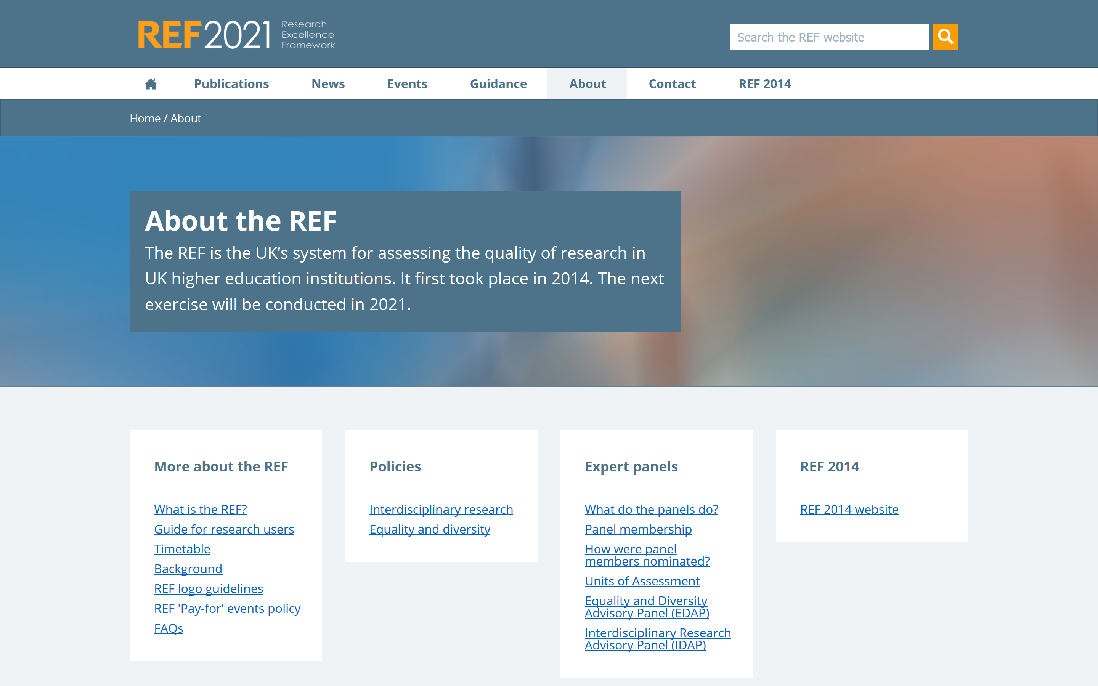The image size is (1098, 686).
Task: Open the Contact navigation section
Action: 671,84
